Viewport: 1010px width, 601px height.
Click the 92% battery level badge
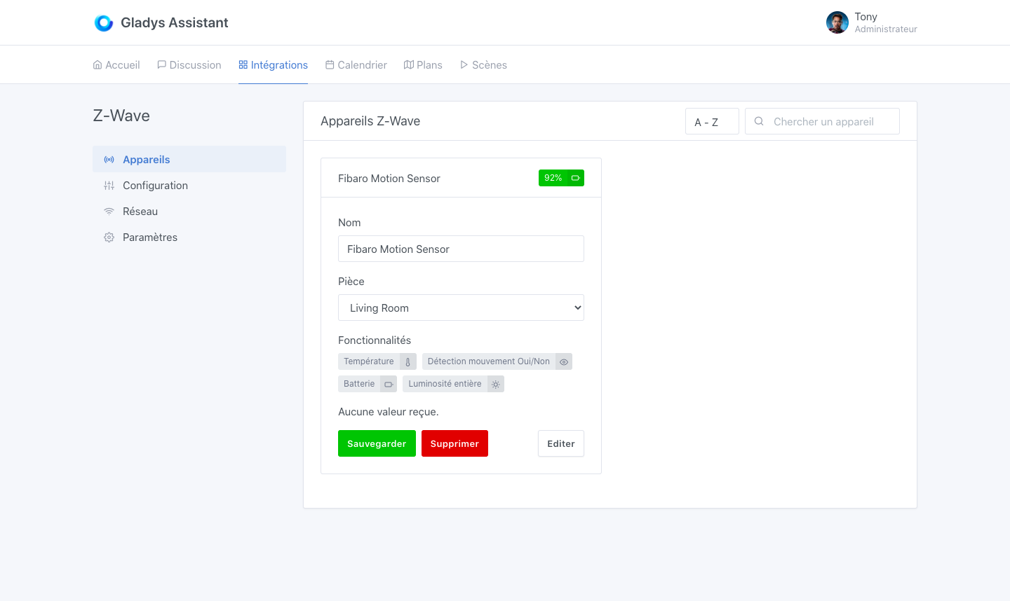(561, 178)
